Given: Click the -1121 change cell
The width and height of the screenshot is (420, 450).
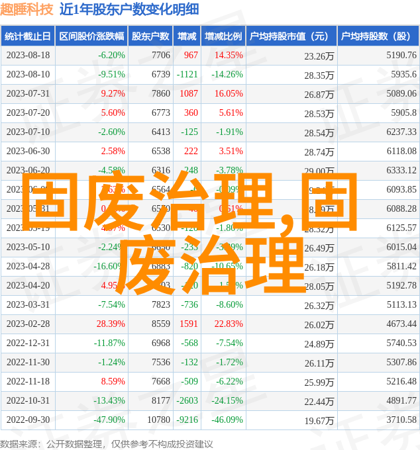Looking at the screenshot, I should (187, 74).
